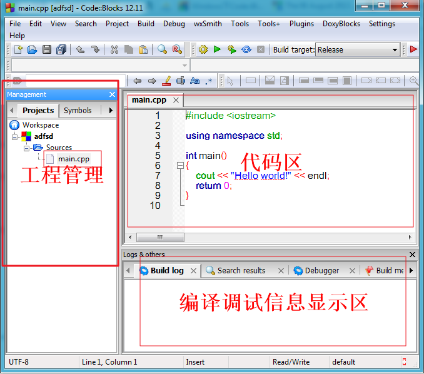This screenshot has width=424, height=374.
Task: Run program with green play icon
Action: (x=217, y=49)
